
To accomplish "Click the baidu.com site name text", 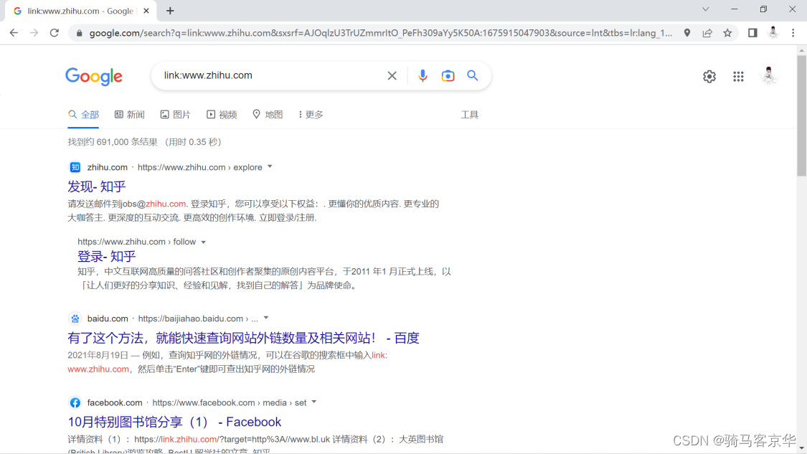I will pos(108,318).
